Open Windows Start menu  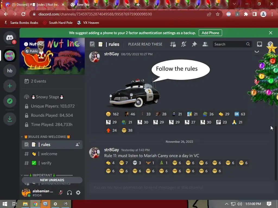coord(5,204)
